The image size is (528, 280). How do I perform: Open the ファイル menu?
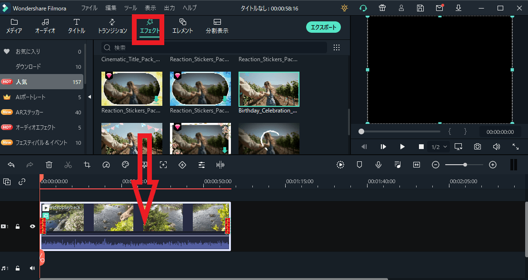89,8
